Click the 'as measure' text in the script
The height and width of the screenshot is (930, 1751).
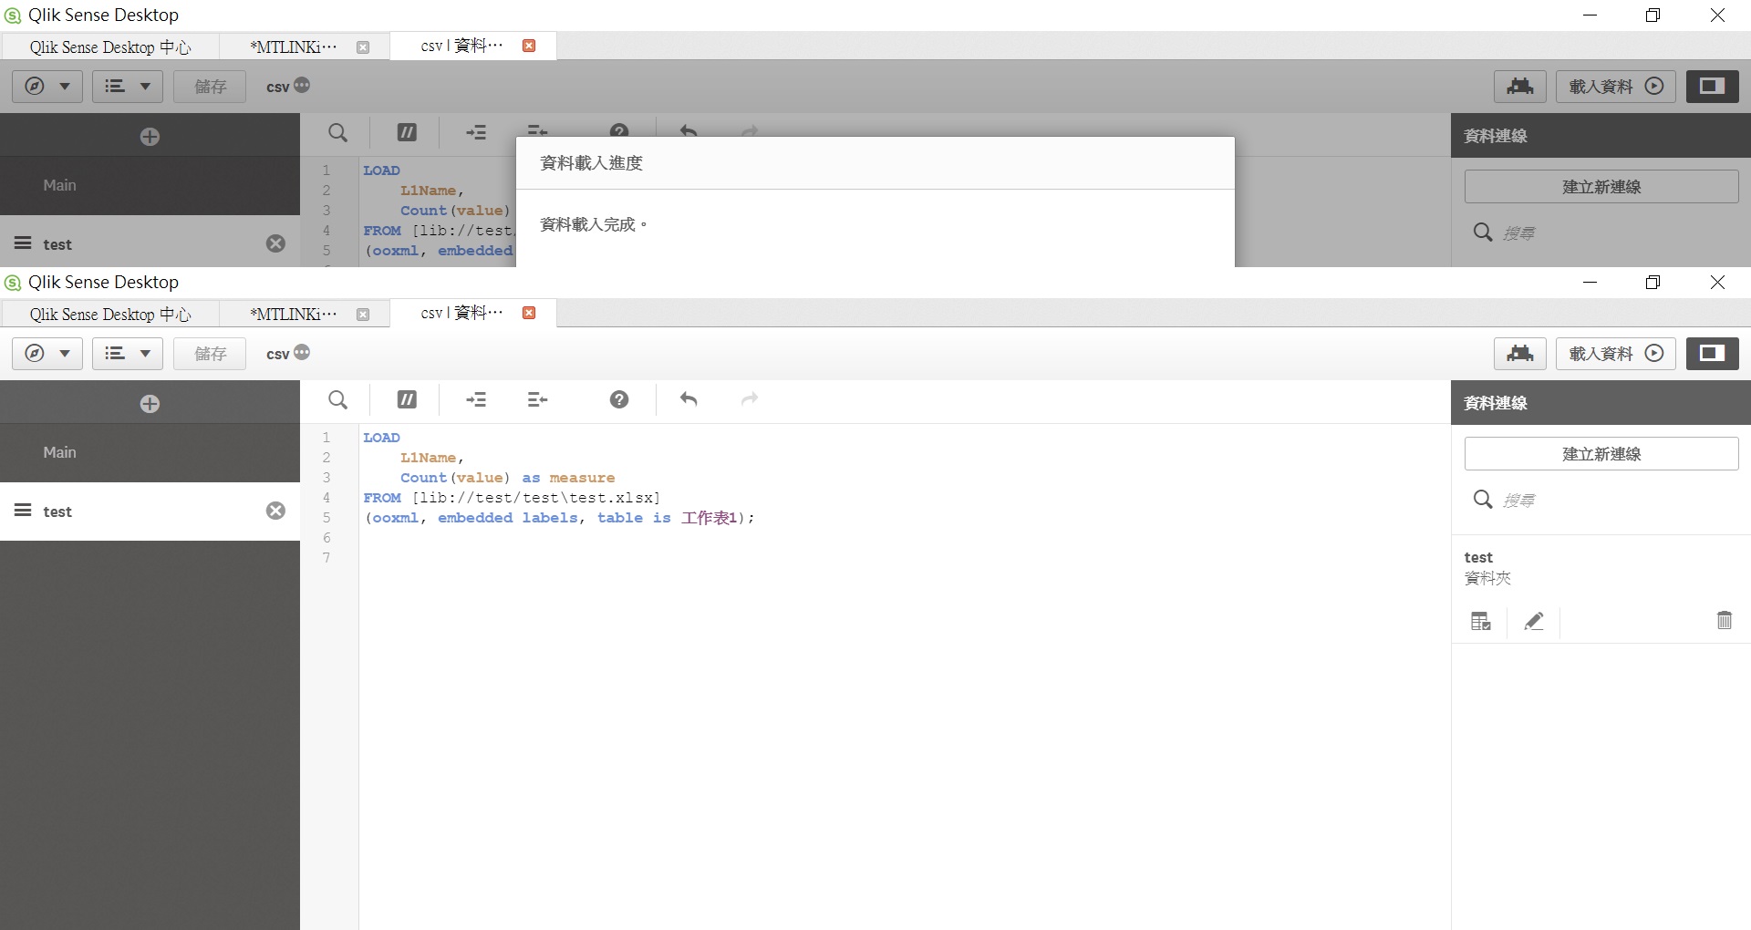coord(568,478)
